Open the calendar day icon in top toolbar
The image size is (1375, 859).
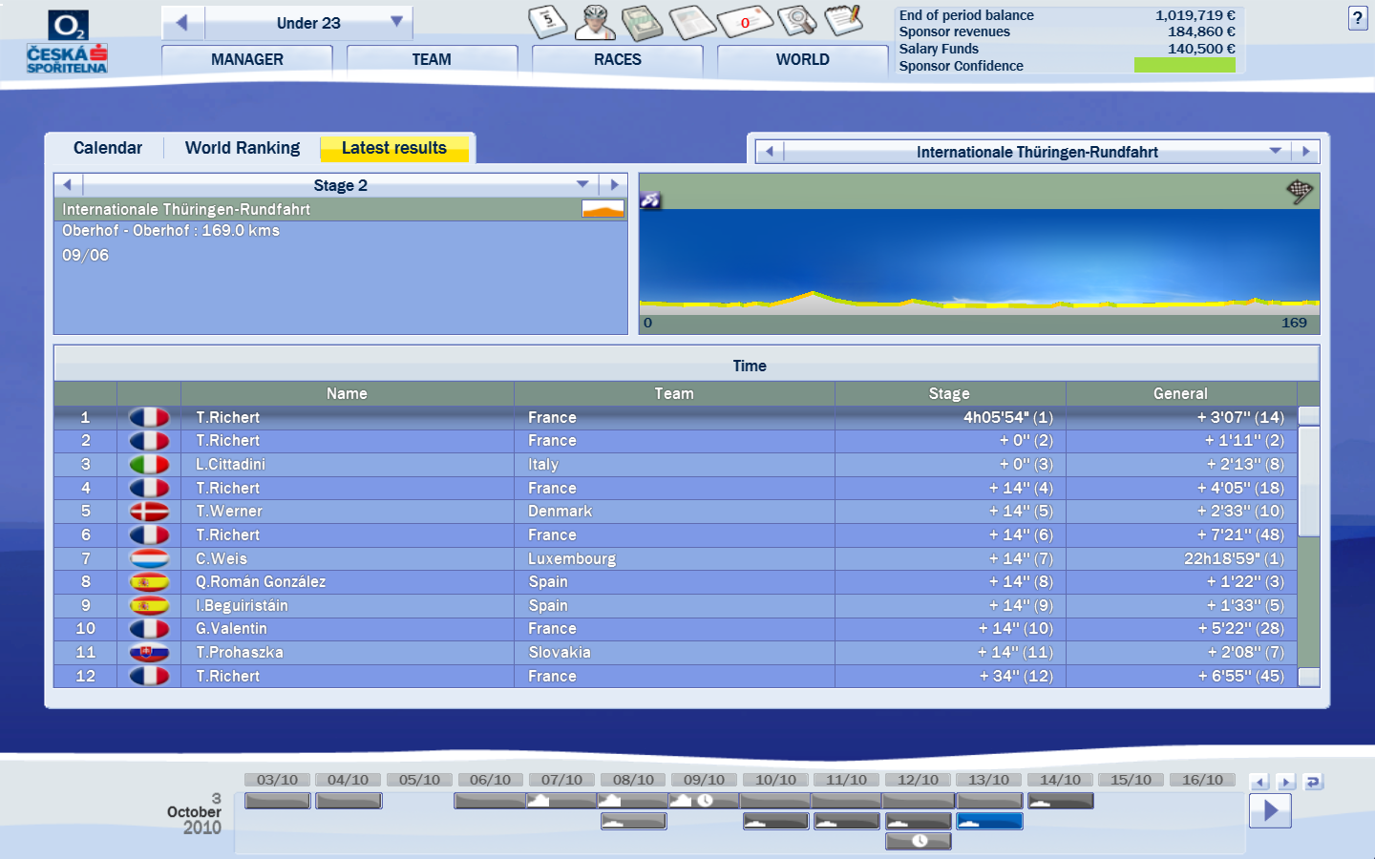(547, 21)
